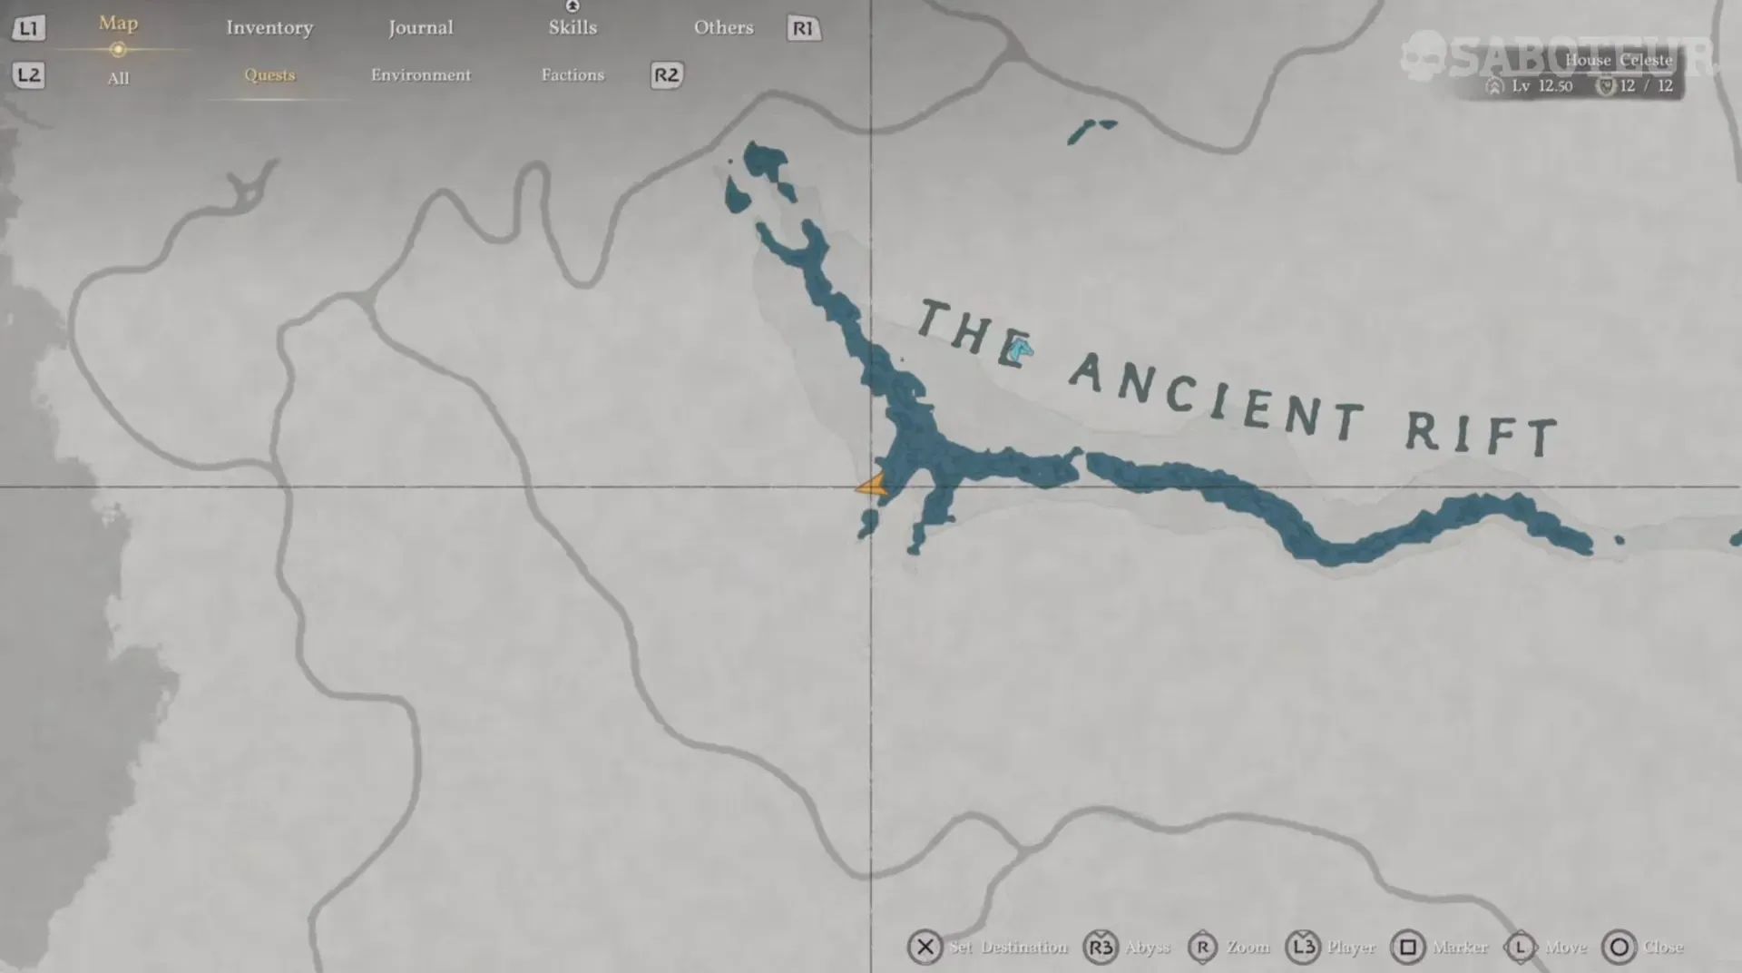Select the All map filter
This screenshot has height=973, width=1742.
(x=118, y=78)
